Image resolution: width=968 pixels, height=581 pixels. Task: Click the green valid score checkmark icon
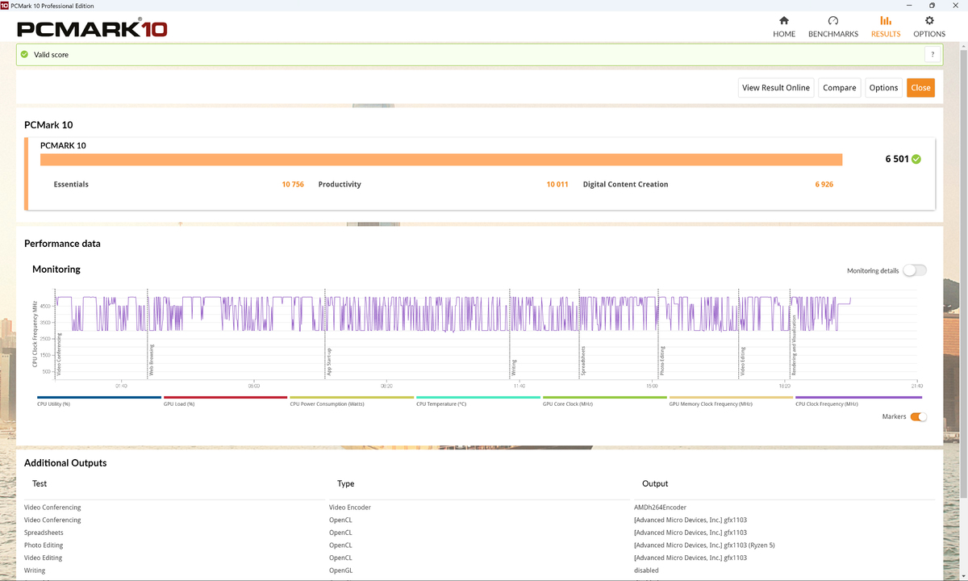[x=24, y=55]
